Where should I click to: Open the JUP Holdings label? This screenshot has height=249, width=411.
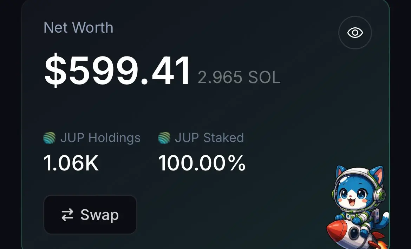[100, 138]
